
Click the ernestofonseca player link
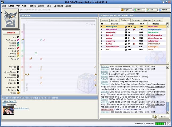click(x=22, y=108)
